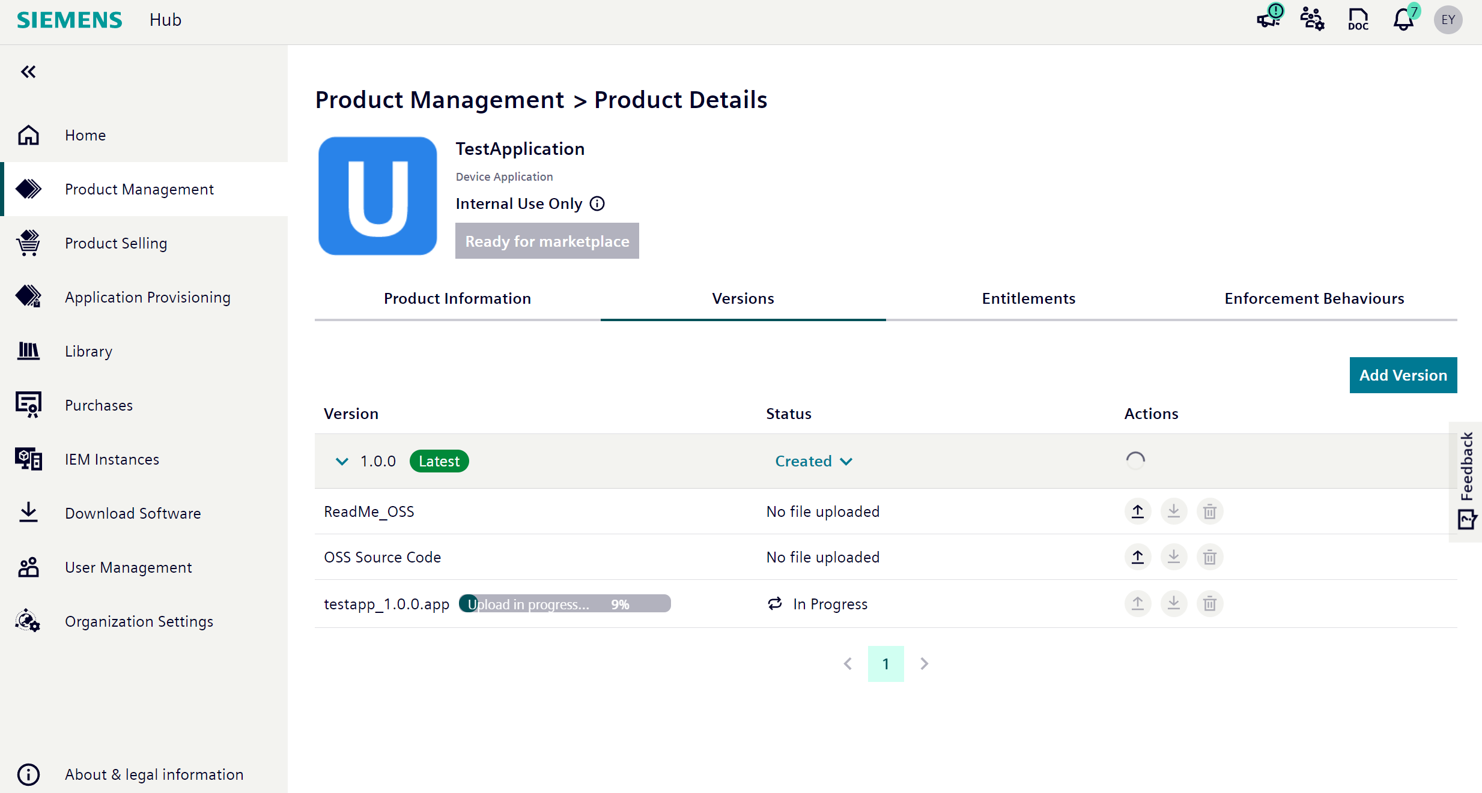Open Library menu item
1482x793 pixels.
(144, 351)
